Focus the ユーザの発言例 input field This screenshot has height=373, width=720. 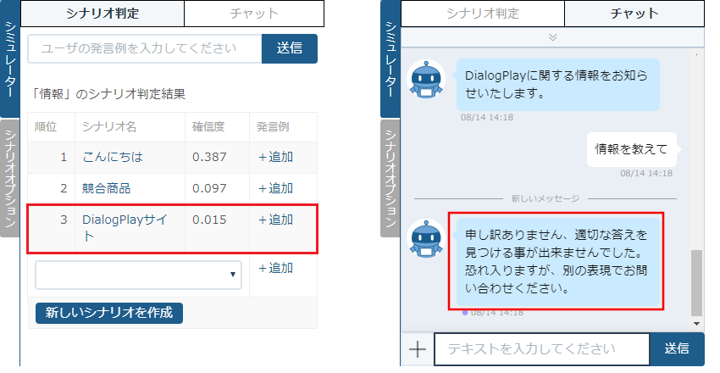(145, 48)
